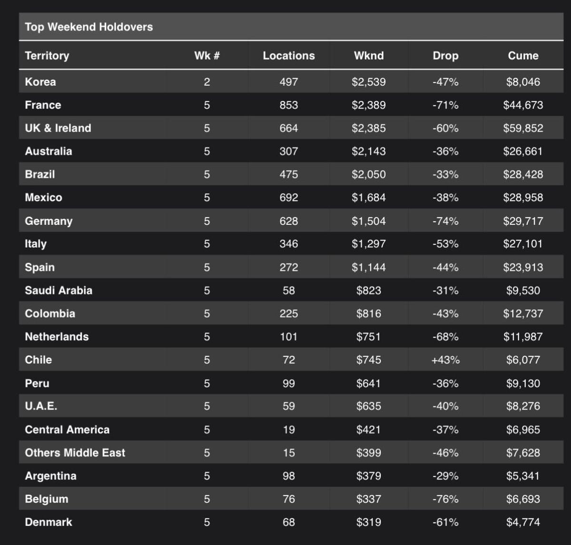Select the UK & Ireland row label
The height and width of the screenshot is (545, 571).
(58, 128)
